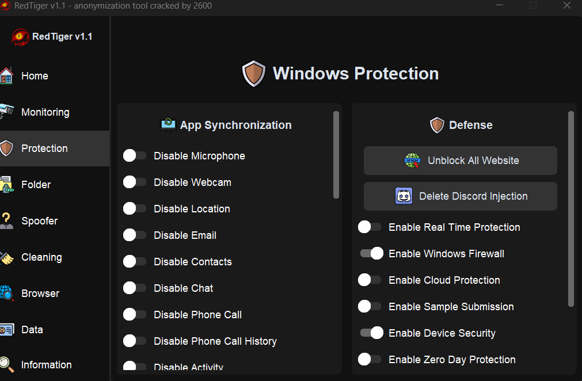
Task: Minimize the RedTiger window
Action: coord(500,5)
